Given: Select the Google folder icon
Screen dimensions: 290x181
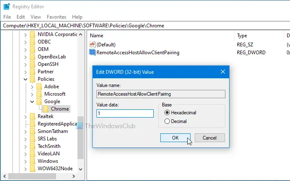Looking at the screenshot, I should (x=39, y=101).
